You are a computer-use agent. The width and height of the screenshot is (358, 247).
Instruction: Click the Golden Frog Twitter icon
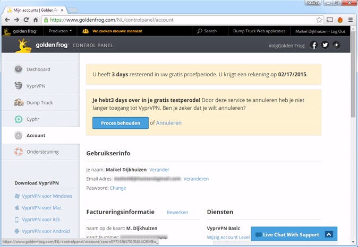[325, 45]
